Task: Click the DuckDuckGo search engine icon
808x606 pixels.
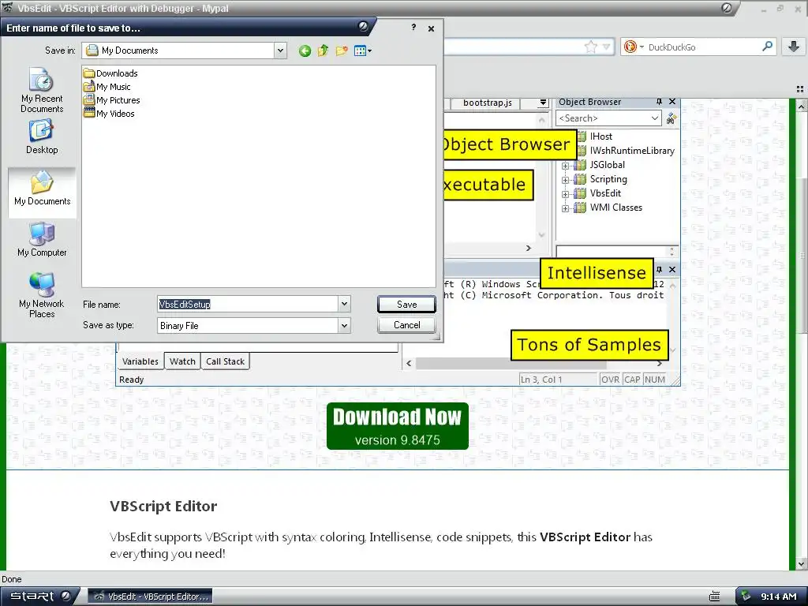Action: tap(630, 47)
